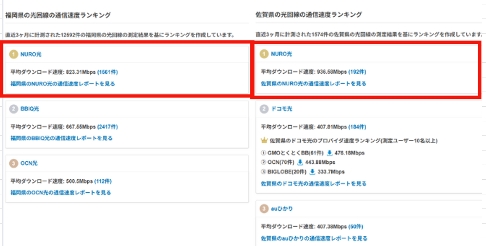Open NURO光 link in Saga ranking
The height and width of the screenshot is (246, 486).
(282, 54)
